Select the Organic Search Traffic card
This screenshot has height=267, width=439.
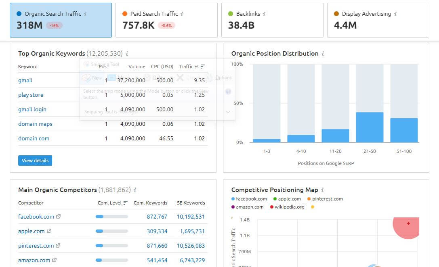[61, 20]
